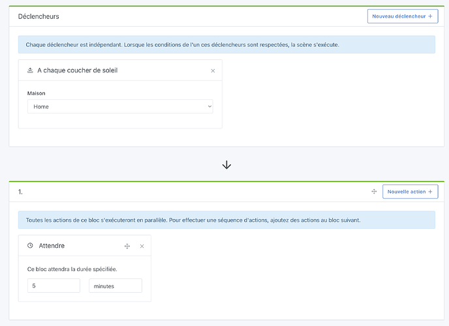Click the Maison field label
Image resolution: width=449 pixels, height=326 pixels.
[36, 93]
